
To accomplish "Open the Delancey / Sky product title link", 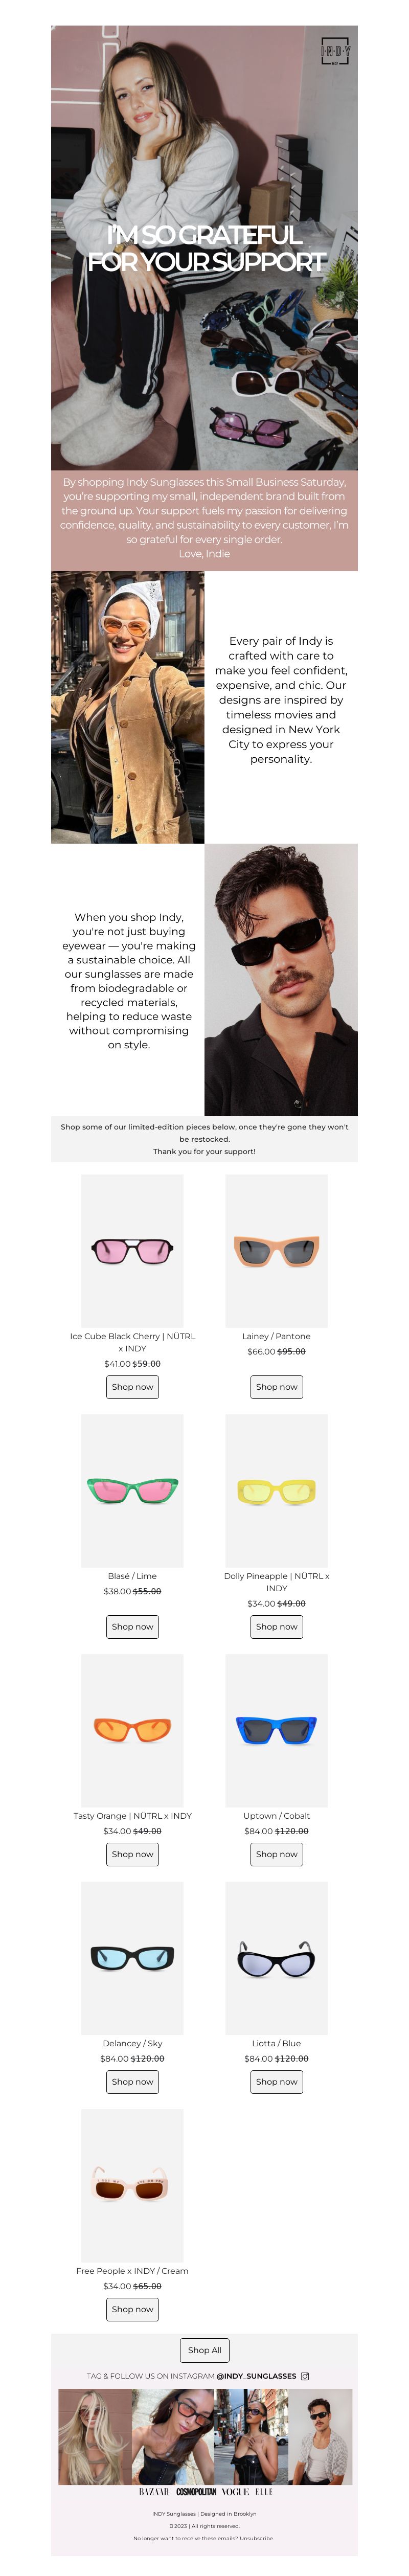I will click(x=132, y=2043).
